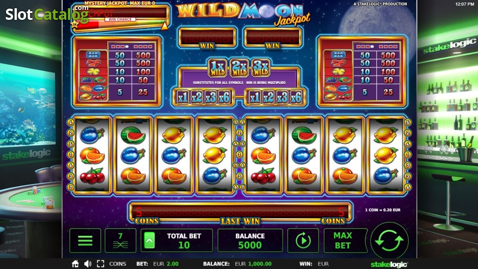The height and width of the screenshot is (269, 478).
Task: Toggle fullscreen mode icon
Action: [101, 264]
